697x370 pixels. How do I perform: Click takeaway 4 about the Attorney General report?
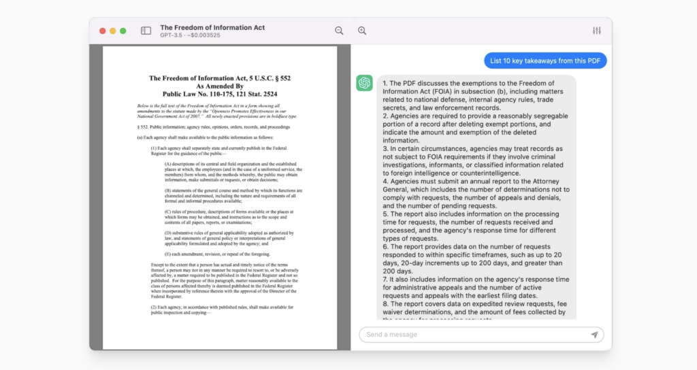[x=476, y=194]
